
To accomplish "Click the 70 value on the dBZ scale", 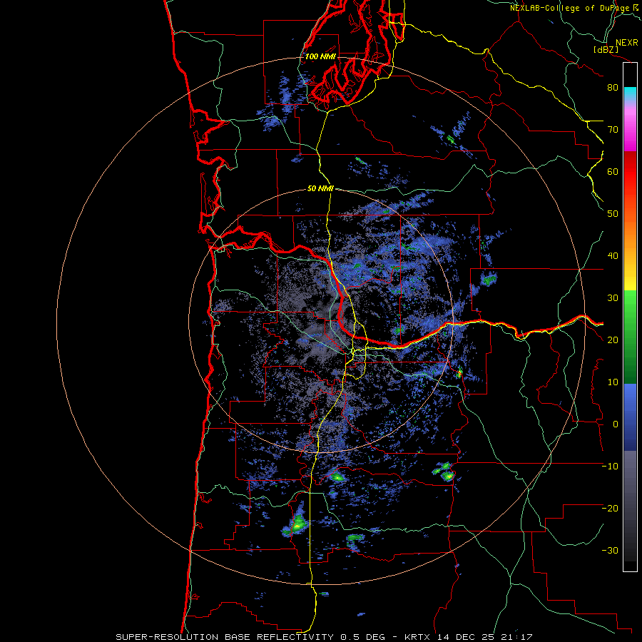I will click(x=613, y=129).
